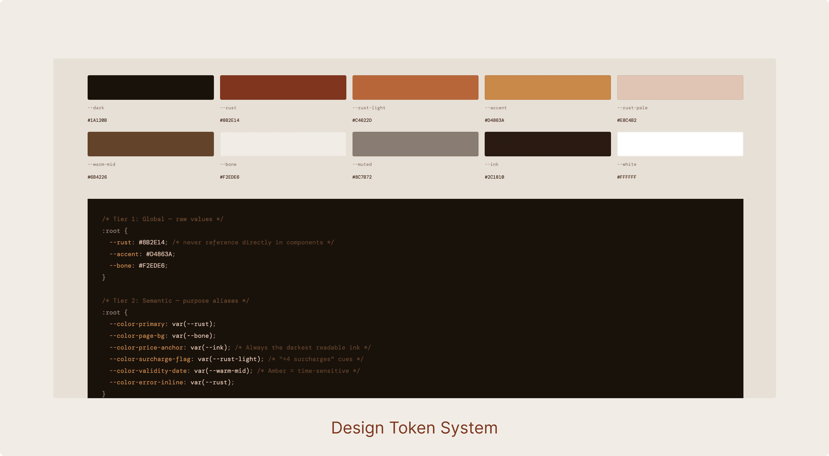Click the rust-light #C4622D swatch

(415, 88)
